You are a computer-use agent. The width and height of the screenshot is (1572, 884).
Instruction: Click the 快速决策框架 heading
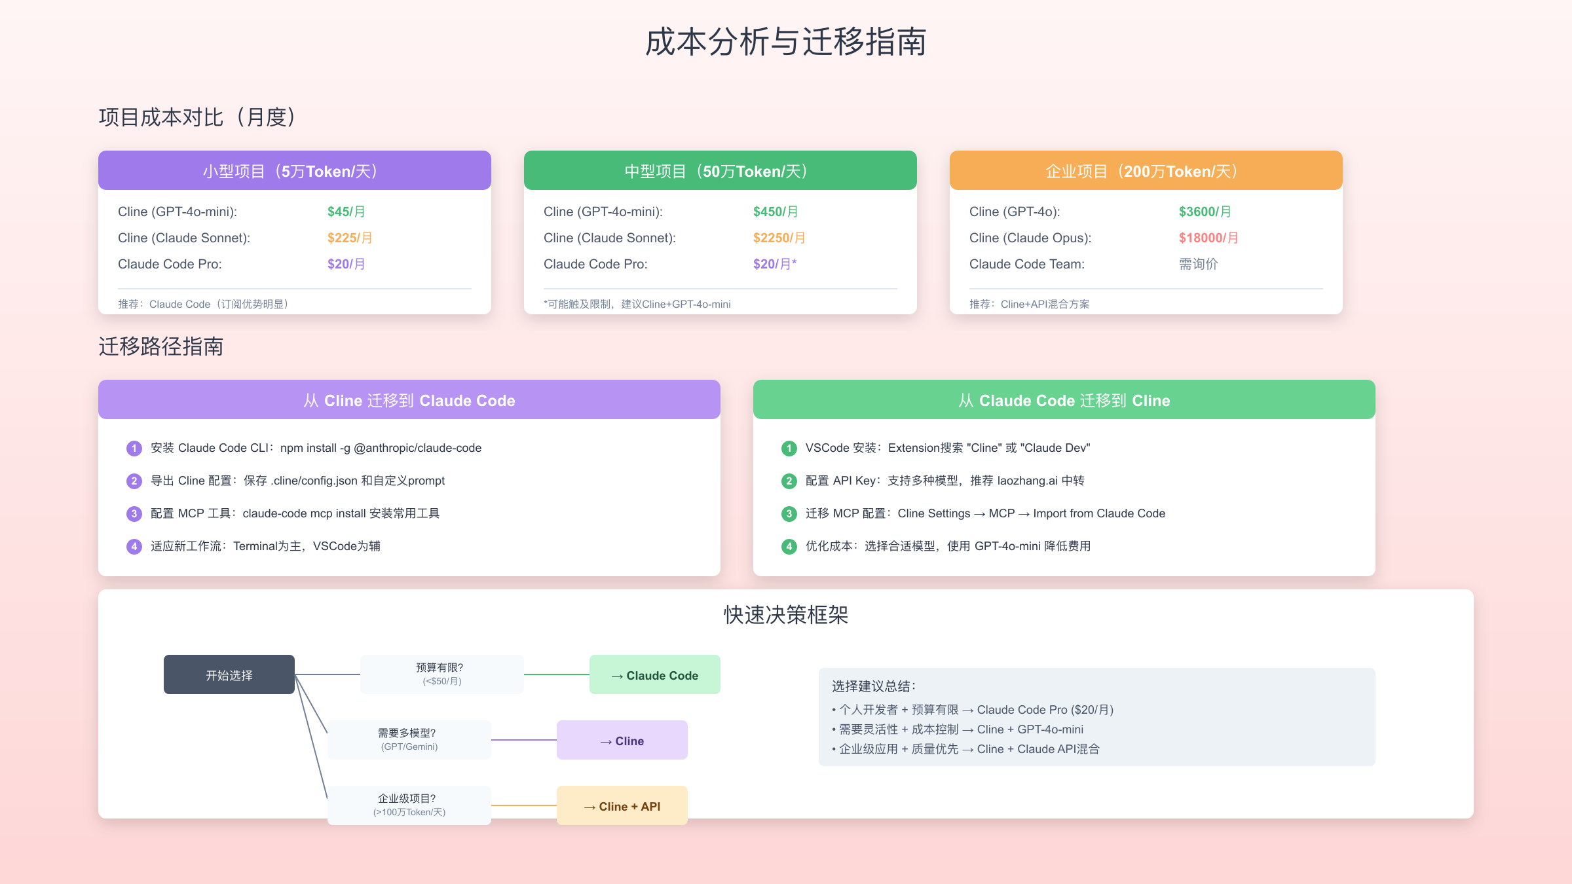pos(786,615)
